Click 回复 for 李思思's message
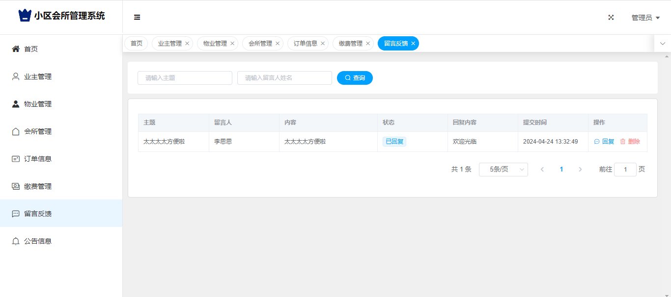The image size is (671, 297). pyautogui.click(x=604, y=142)
